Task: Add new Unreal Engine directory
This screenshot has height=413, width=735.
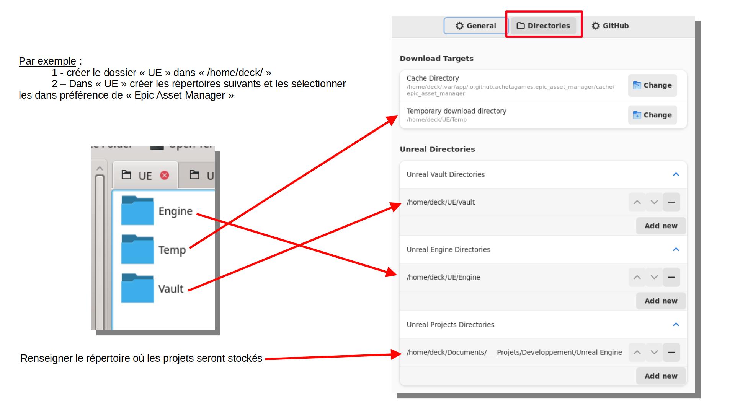Action: pos(661,301)
